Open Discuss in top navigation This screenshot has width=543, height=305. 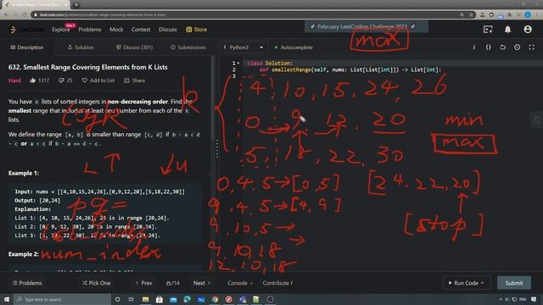[x=168, y=30]
